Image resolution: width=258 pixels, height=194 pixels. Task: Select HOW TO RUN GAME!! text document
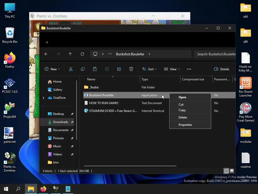coord(159,103)
